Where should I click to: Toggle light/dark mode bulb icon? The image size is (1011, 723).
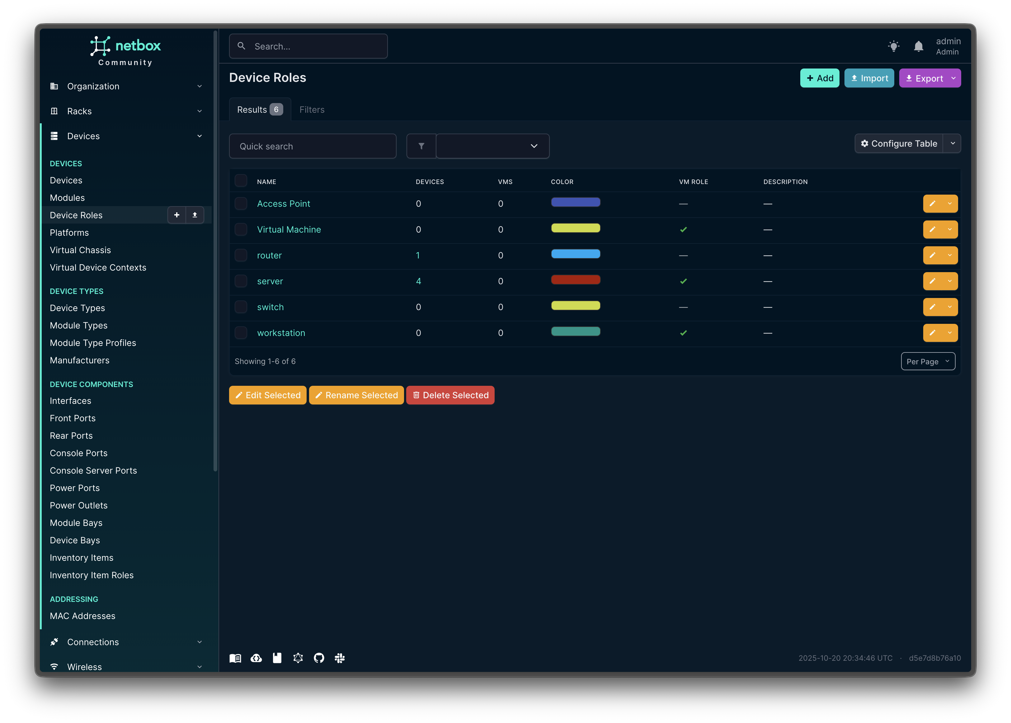(894, 46)
